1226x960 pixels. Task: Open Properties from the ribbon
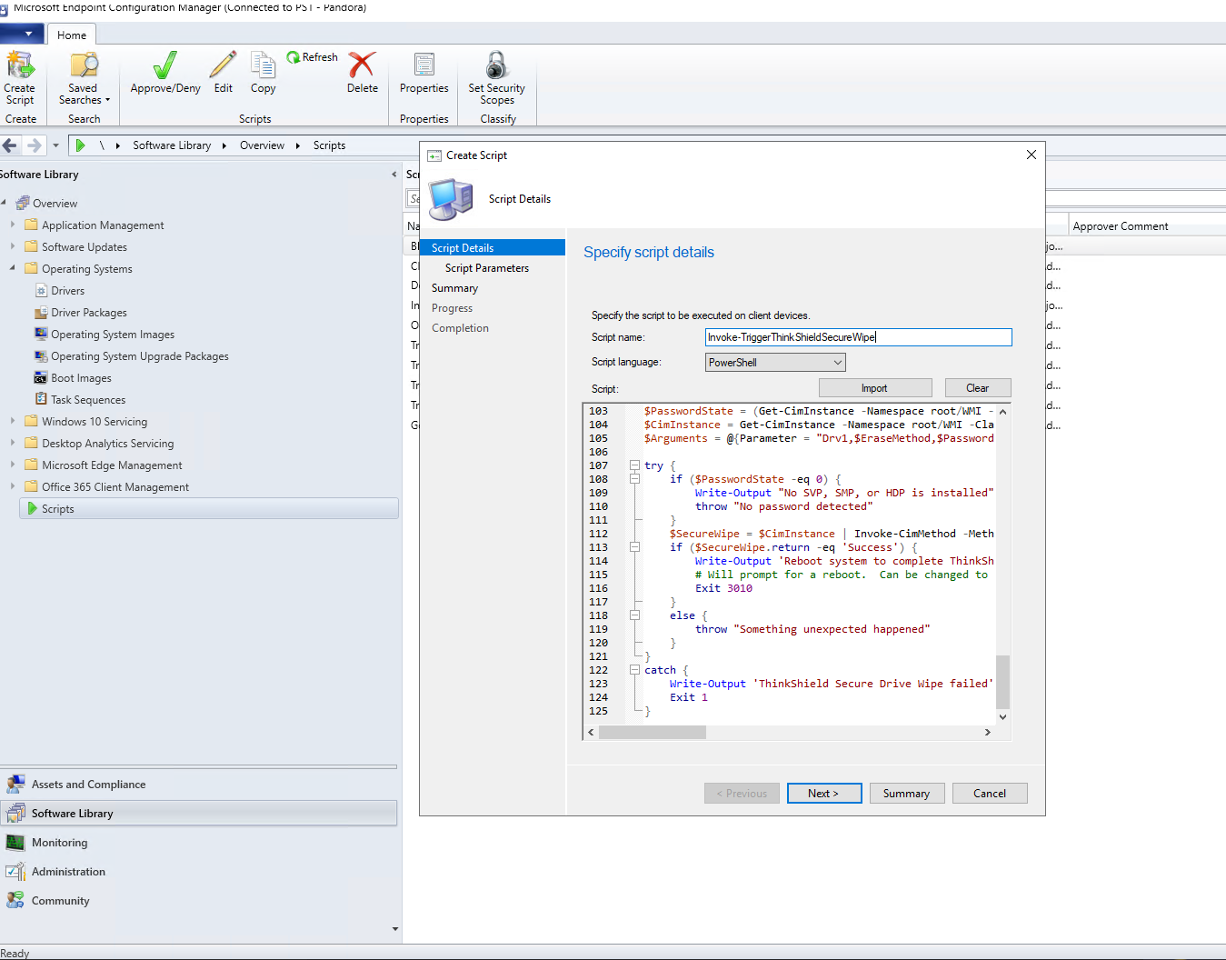(424, 73)
